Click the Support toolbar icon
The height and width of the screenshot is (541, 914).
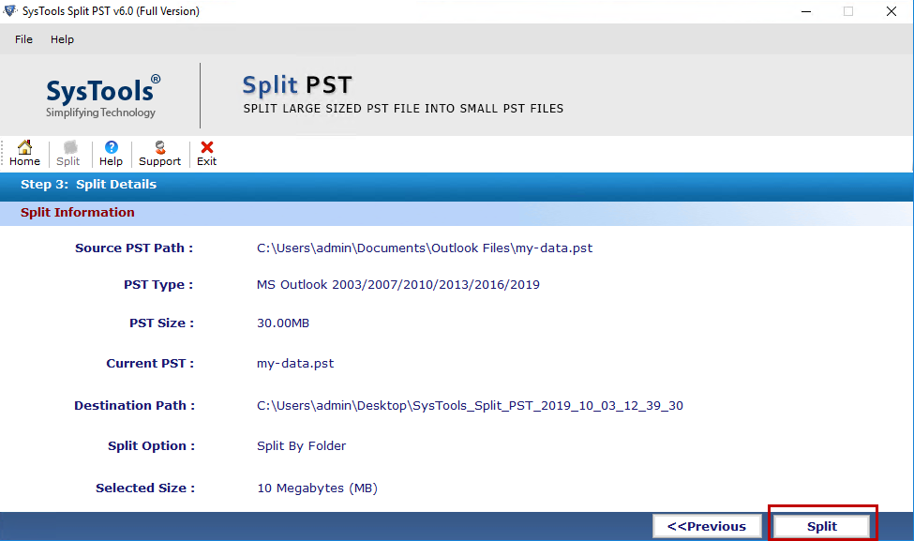click(x=159, y=154)
